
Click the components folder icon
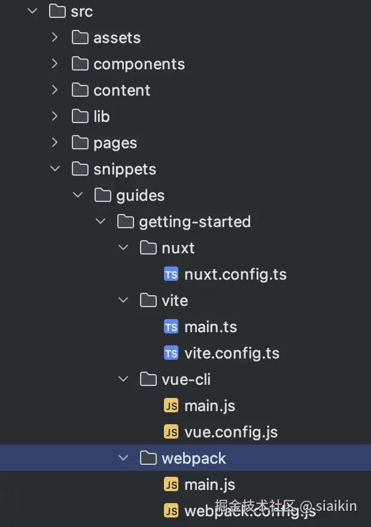pyautogui.click(x=80, y=65)
